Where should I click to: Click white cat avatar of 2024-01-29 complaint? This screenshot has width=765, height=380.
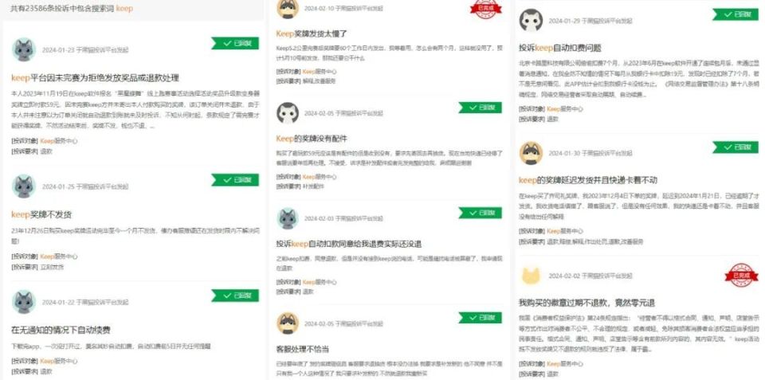pyautogui.click(x=532, y=21)
